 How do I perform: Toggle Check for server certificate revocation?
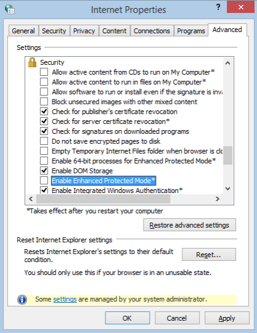(x=44, y=121)
